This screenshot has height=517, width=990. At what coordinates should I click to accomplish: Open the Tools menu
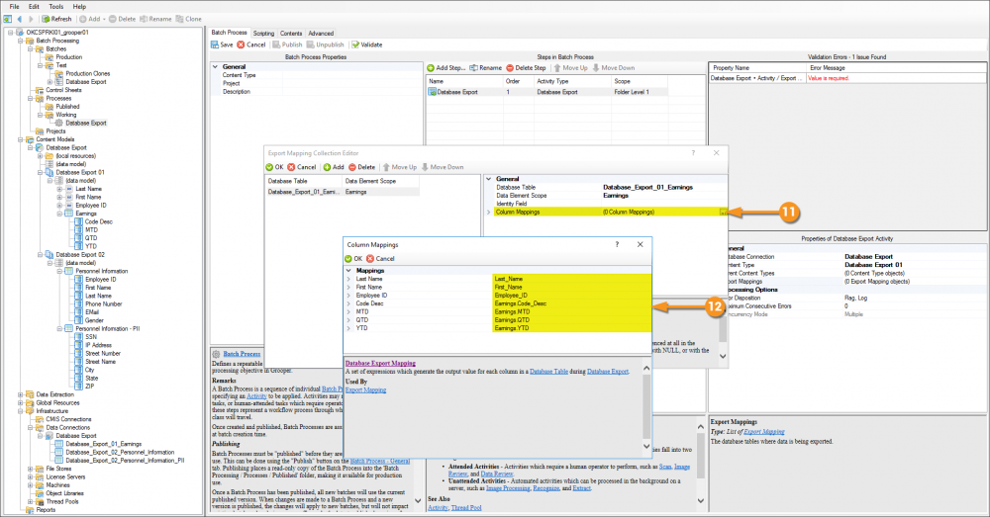[x=56, y=6]
